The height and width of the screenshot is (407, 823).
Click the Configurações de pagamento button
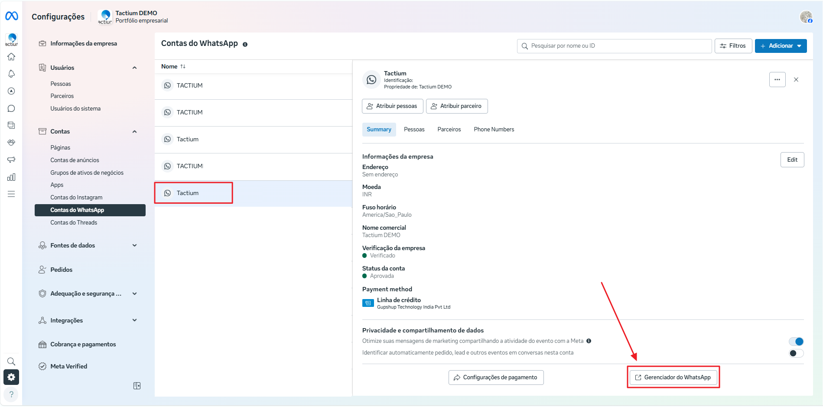click(496, 378)
